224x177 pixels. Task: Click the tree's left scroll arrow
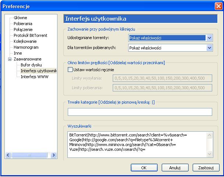[x=8, y=155]
